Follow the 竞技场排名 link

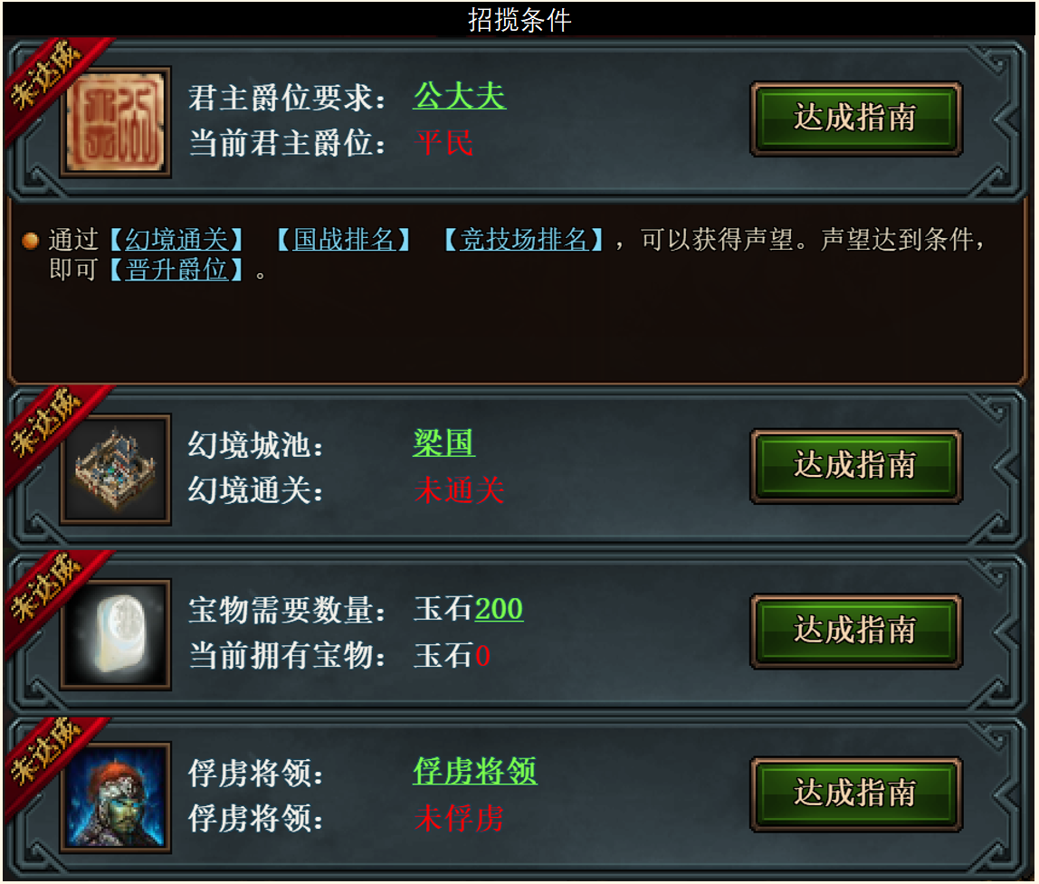[x=523, y=239]
